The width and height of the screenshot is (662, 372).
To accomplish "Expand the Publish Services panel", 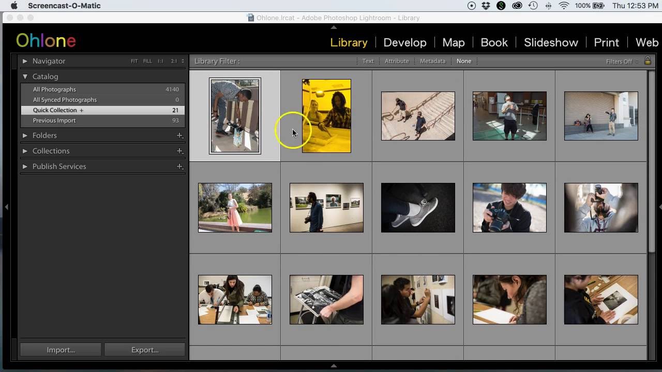I will (24, 166).
